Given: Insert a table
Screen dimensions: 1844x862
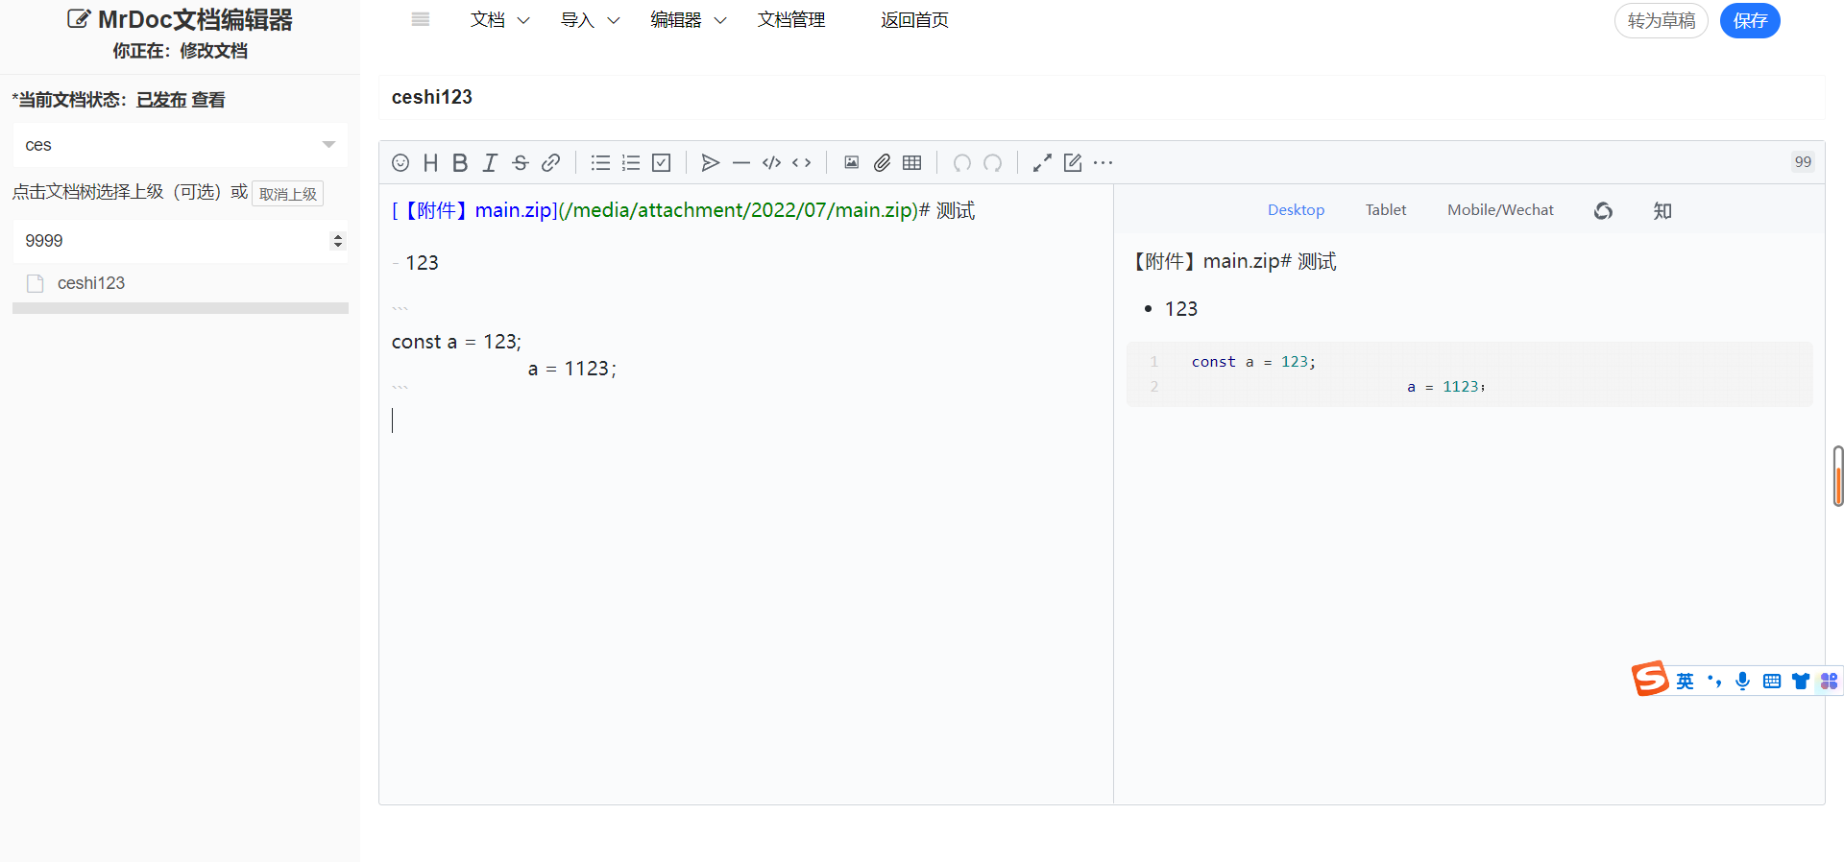Looking at the screenshot, I should (x=912, y=163).
